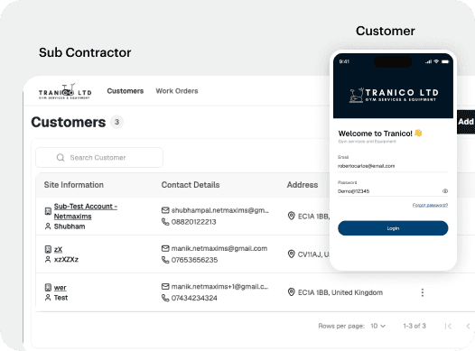Click the 1-3 of 3 pagination text
The width and height of the screenshot is (475, 351).
point(414,326)
